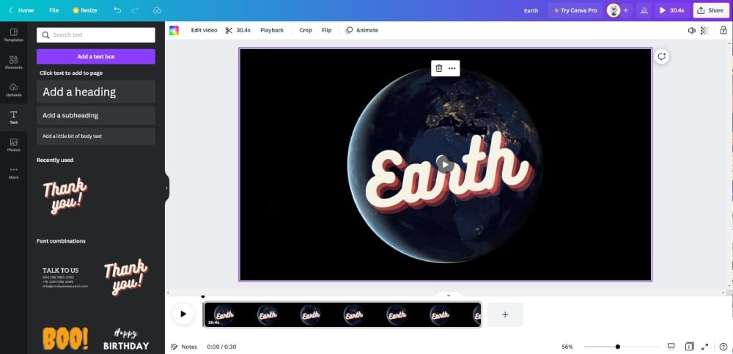Open the rainbow color picker swatch
Image resolution: width=733 pixels, height=354 pixels.
(174, 30)
